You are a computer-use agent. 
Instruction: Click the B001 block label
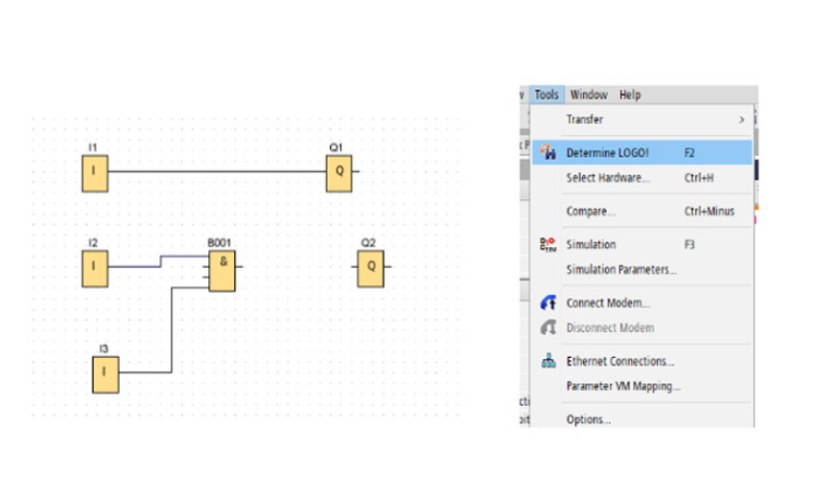[219, 242]
